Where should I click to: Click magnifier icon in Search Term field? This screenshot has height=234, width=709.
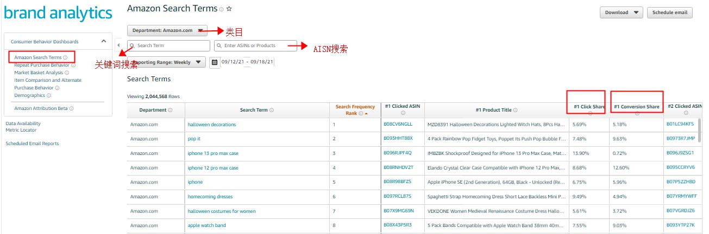(132, 45)
